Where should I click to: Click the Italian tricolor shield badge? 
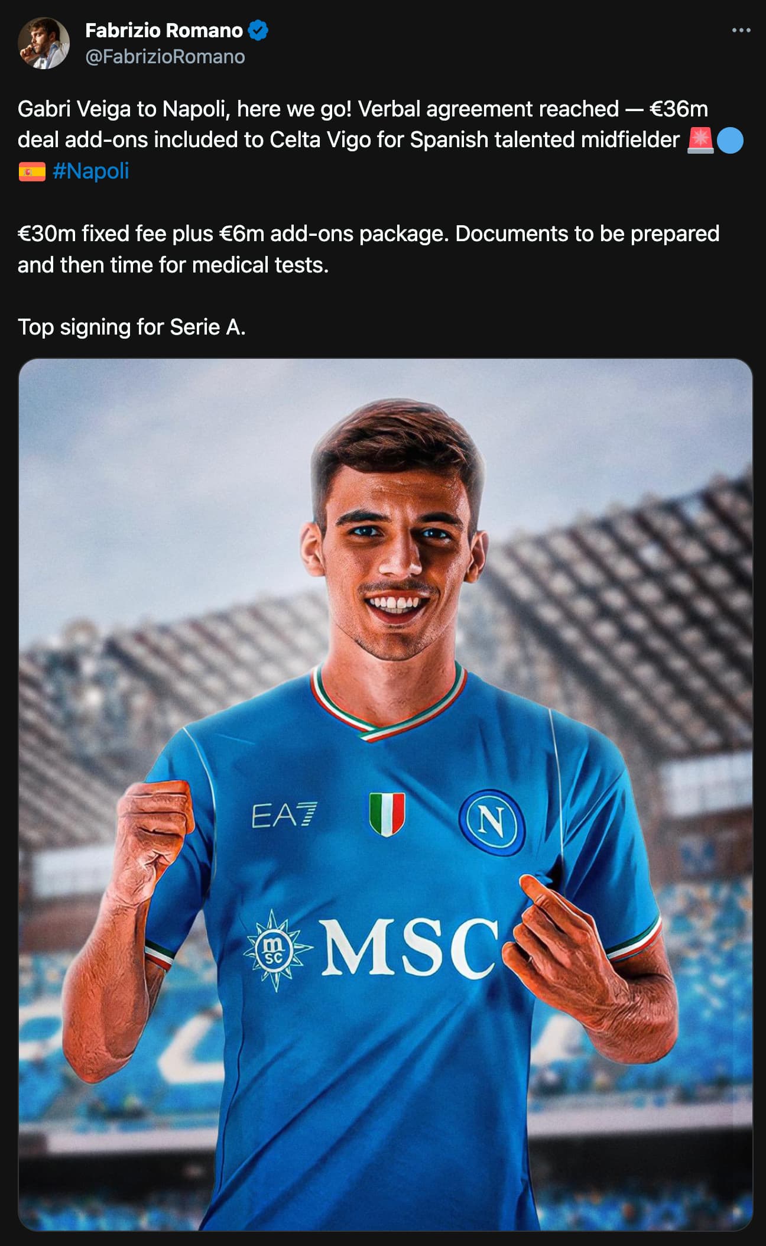tap(387, 814)
